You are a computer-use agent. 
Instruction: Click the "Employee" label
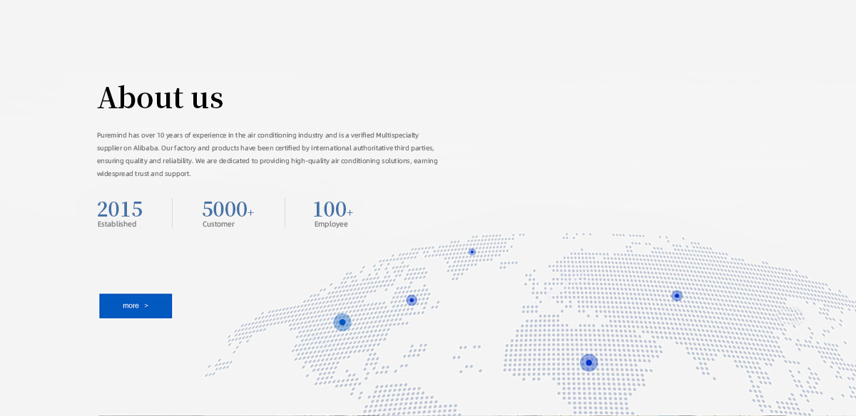(331, 224)
